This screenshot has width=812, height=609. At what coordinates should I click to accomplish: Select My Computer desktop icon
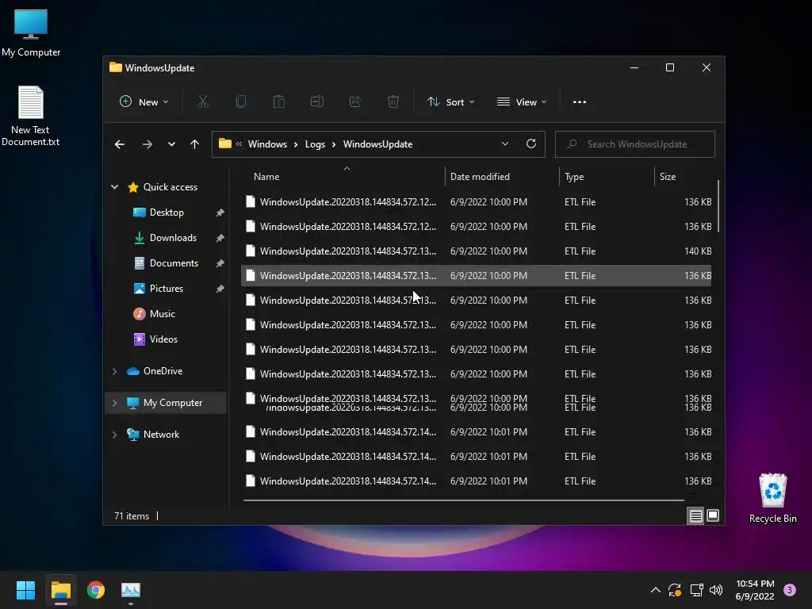pos(31,33)
